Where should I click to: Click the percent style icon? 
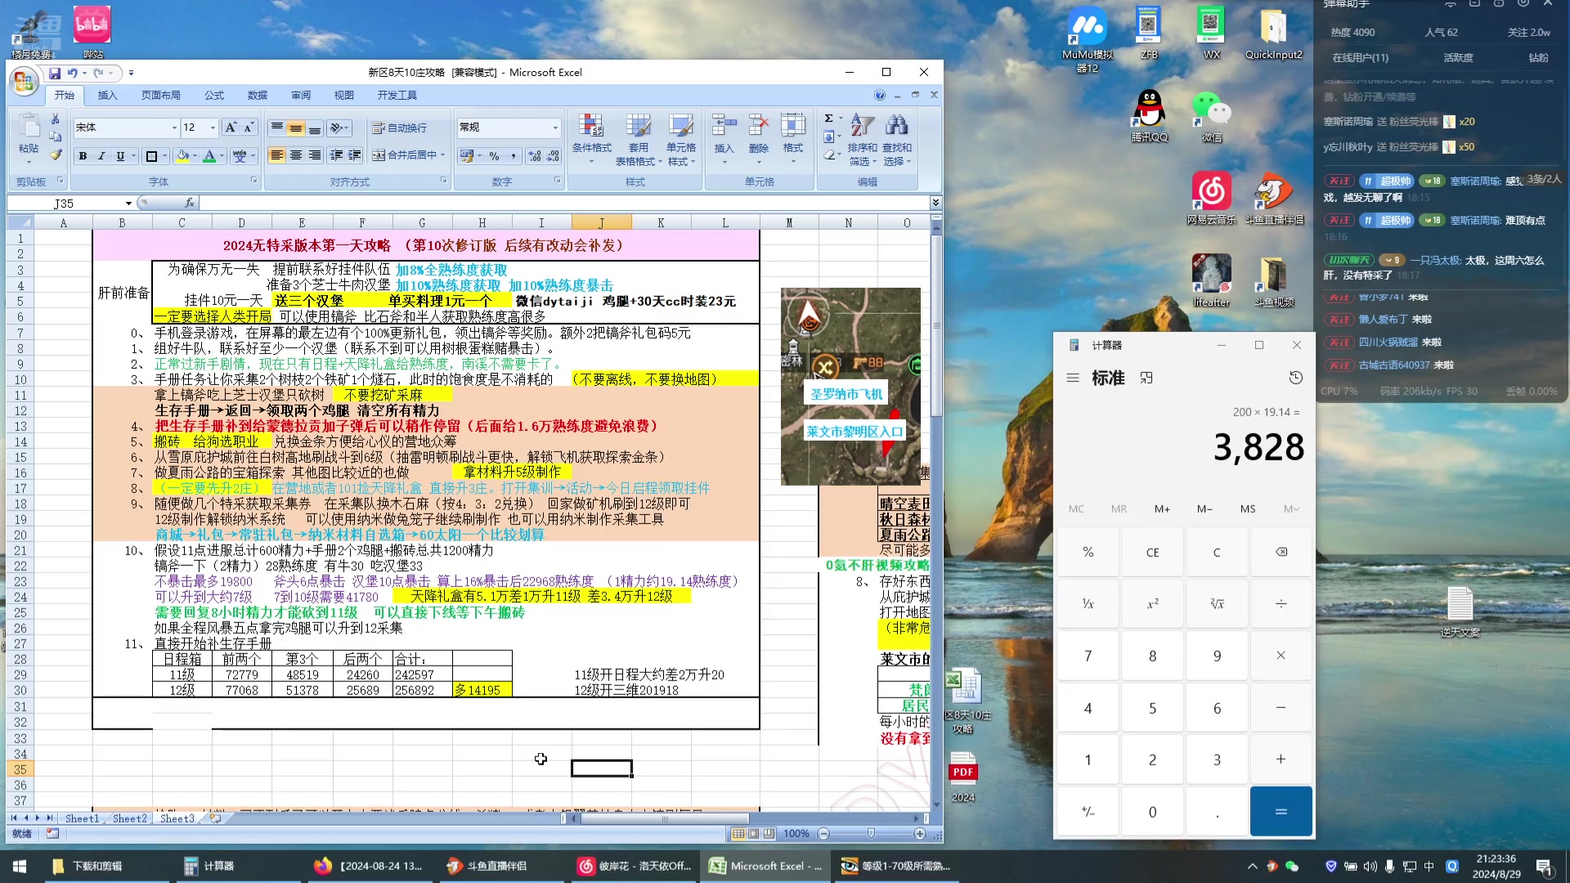tap(494, 156)
